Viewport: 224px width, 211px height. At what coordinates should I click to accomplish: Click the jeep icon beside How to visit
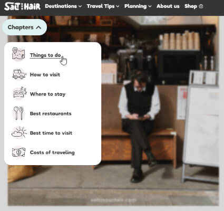pos(19,74)
